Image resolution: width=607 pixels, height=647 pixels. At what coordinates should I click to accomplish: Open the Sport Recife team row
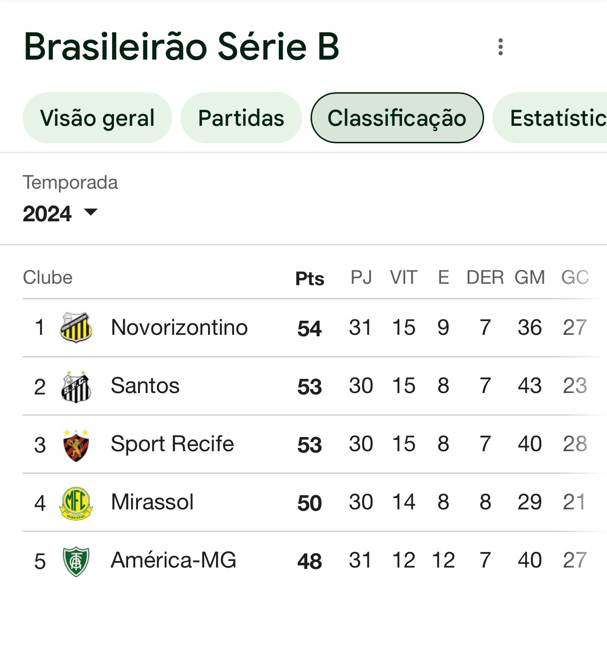tap(312, 444)
